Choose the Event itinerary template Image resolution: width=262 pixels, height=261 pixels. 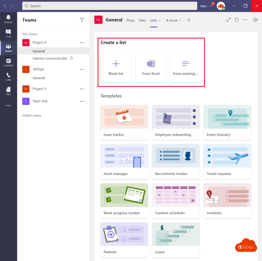point(227,122)
